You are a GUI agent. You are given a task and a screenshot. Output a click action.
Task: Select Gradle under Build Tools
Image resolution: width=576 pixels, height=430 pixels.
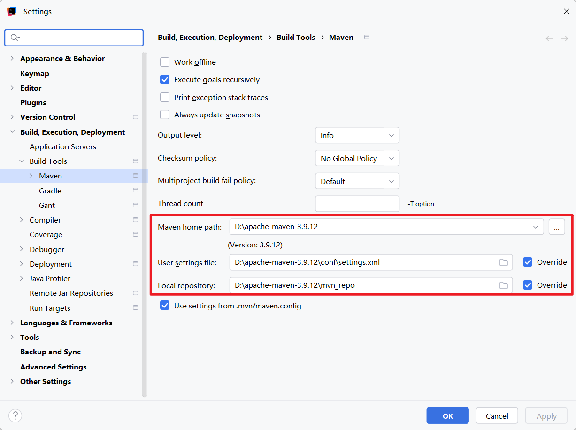pyautogui.click(x=50, y=191)
